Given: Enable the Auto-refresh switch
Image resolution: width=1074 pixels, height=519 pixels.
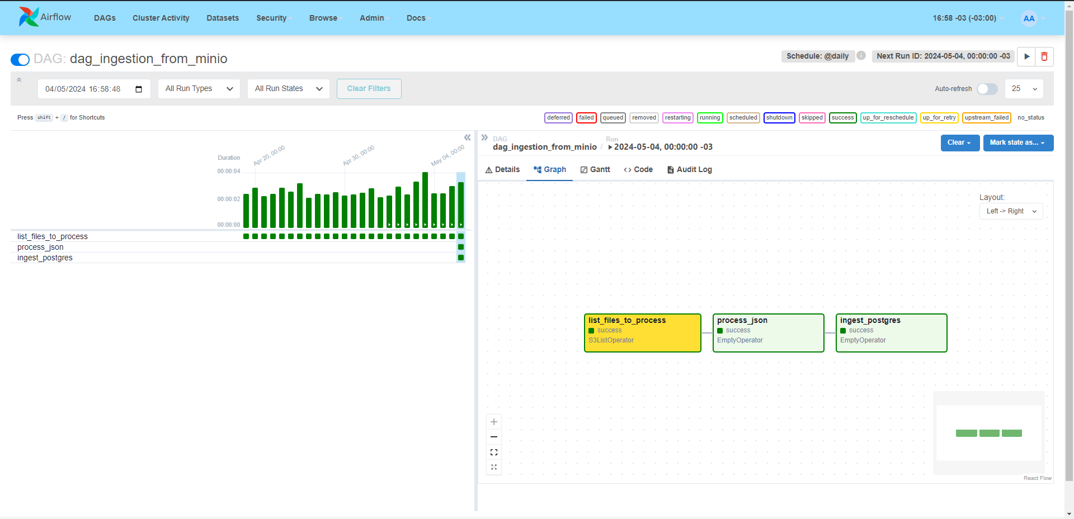Looking at the screenshot, I should (987, 89).
